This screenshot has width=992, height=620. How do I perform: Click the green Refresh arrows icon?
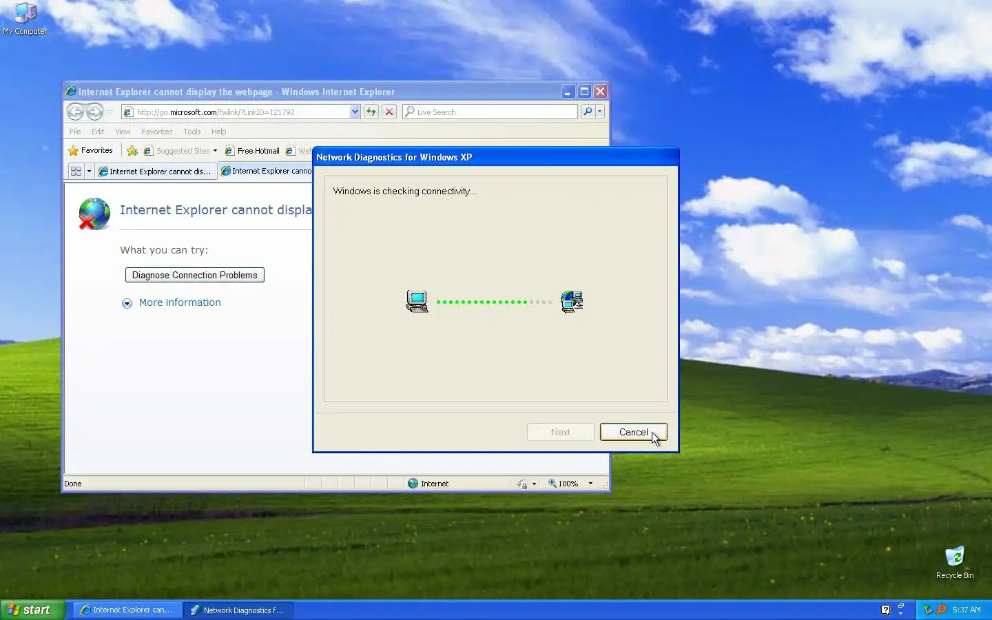(371, 112)
